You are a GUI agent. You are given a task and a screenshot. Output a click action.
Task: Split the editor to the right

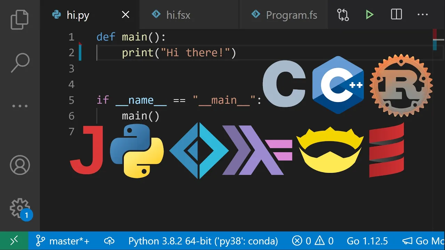396,15
